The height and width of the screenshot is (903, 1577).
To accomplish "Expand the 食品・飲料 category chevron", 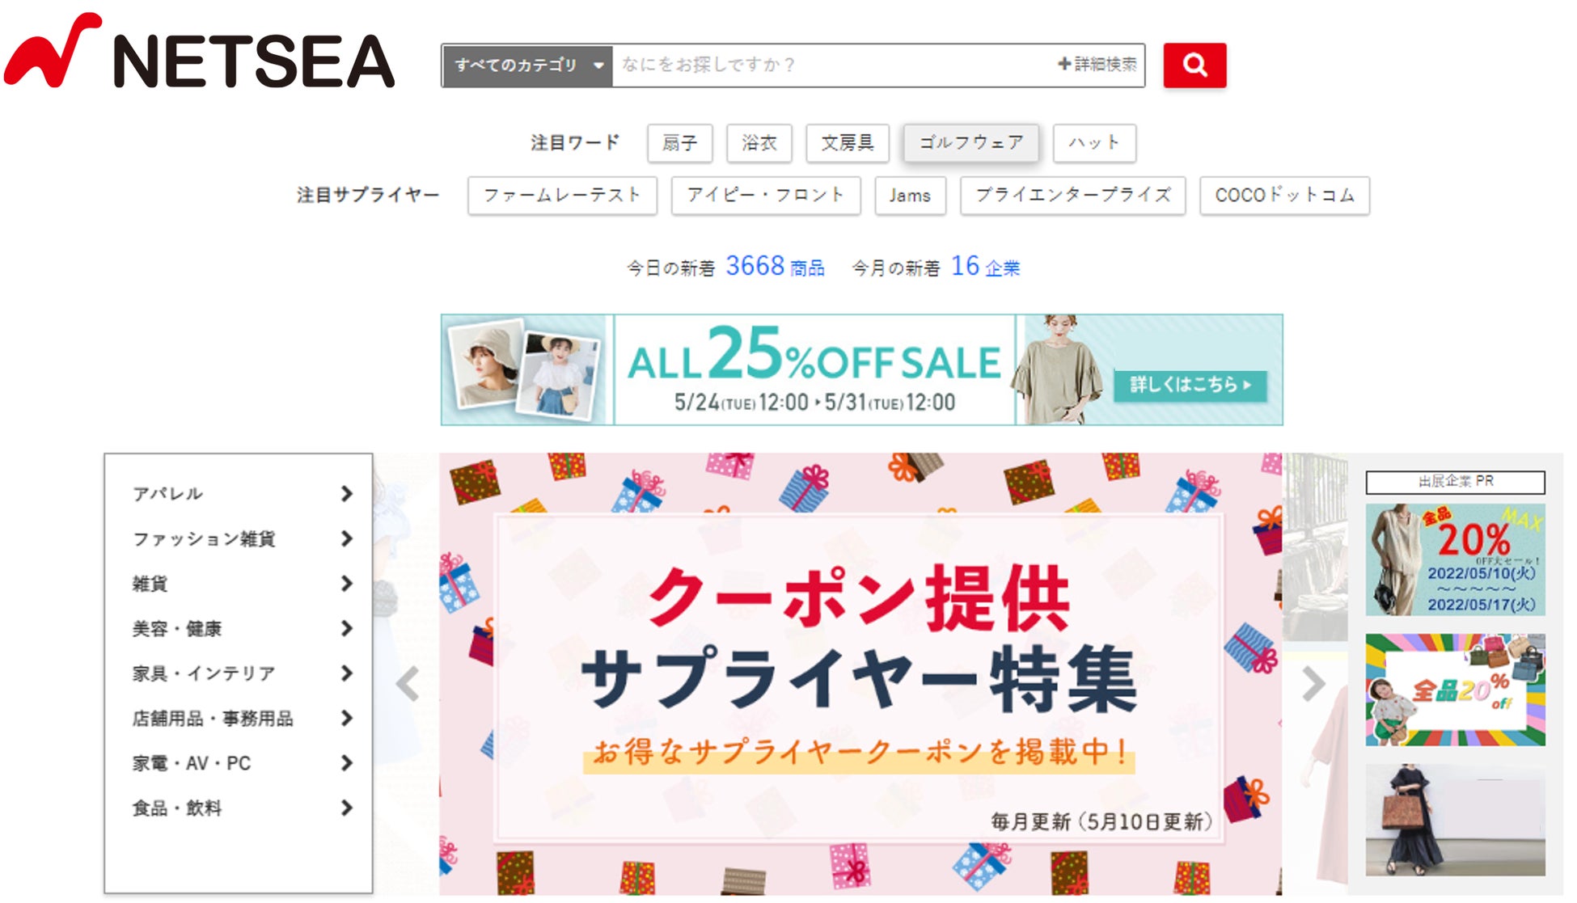I will click(x=347, y=808).
